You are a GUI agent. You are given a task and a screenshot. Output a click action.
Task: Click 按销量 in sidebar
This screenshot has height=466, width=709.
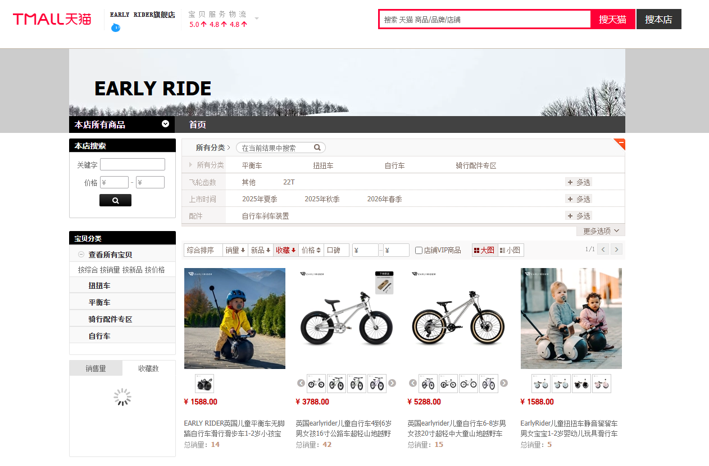pyautogui.click(x=110, y=270)
